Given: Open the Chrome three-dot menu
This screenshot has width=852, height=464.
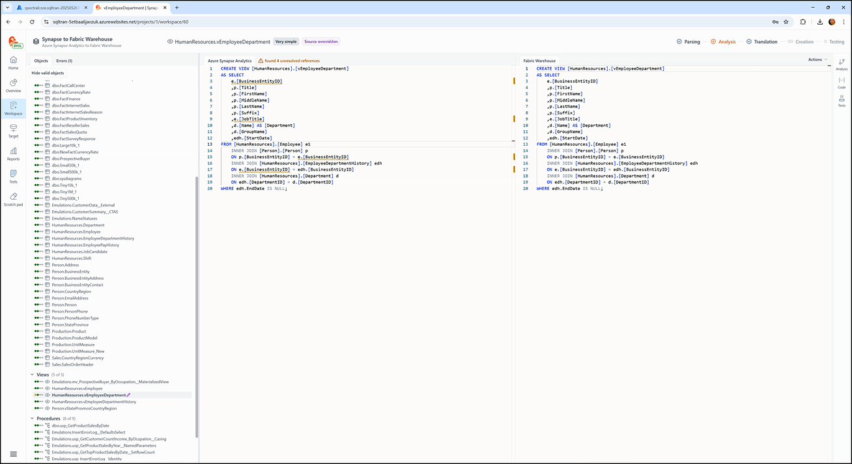Looking at the screenshot, I should point(845,21).
